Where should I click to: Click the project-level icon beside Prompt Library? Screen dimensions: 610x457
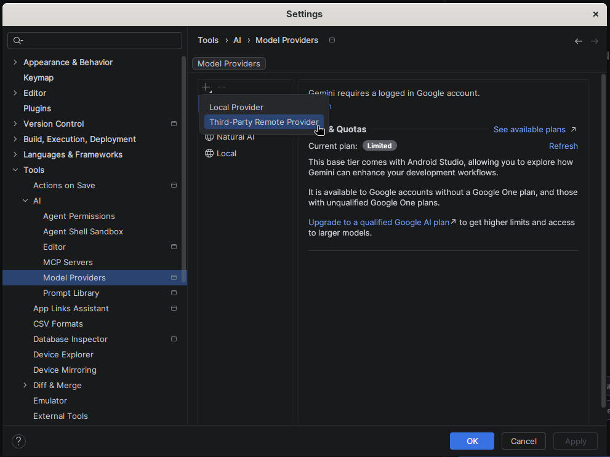[x=174, y=293]
